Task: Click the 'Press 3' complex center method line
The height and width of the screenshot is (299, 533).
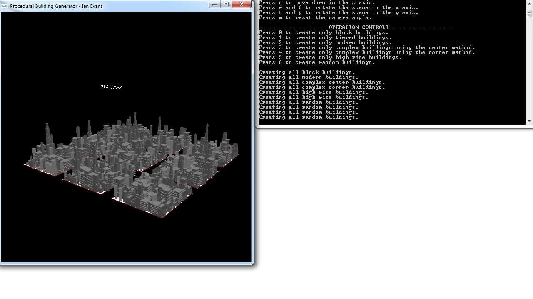Action: tap(367, 47)
